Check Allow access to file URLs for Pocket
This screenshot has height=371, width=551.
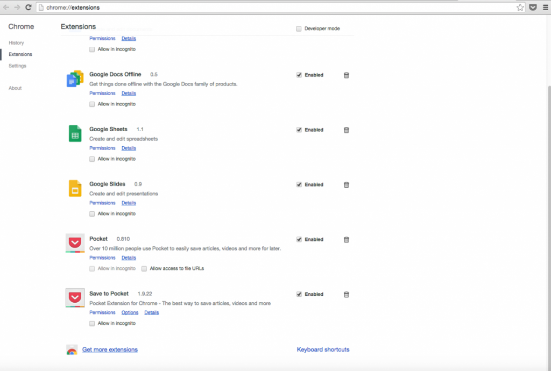coord(144,269)
